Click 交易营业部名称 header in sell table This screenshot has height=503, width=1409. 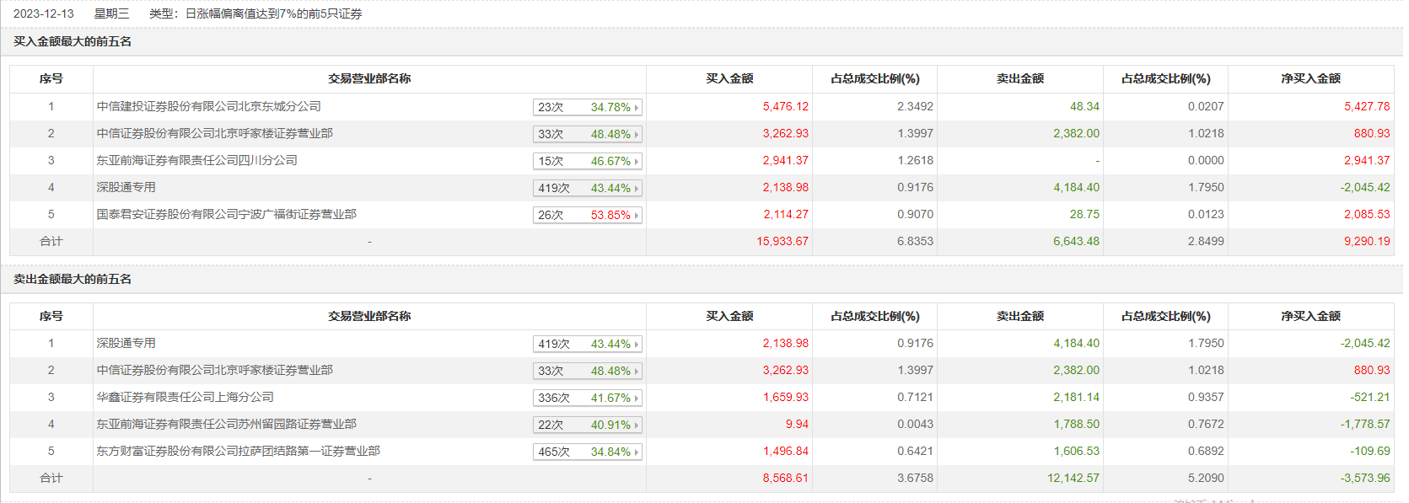pos(369,316)
